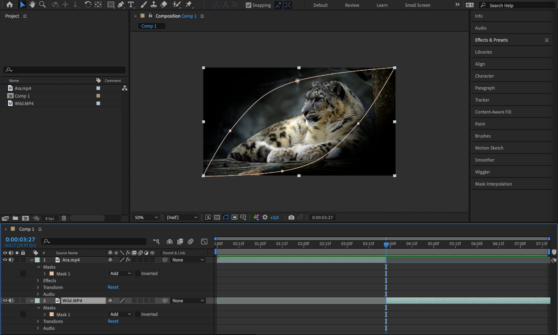Toggle the Snapping checkbox

coord(248,5)
